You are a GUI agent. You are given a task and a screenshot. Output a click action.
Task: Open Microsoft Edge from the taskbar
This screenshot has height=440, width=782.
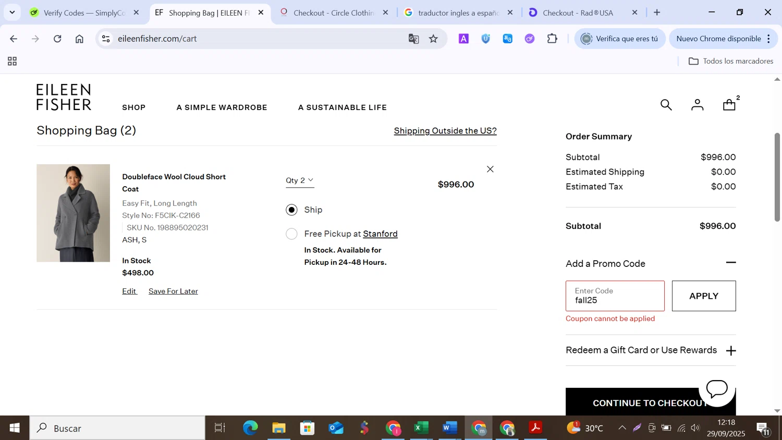pyautogui.click(x=250, y=428)
